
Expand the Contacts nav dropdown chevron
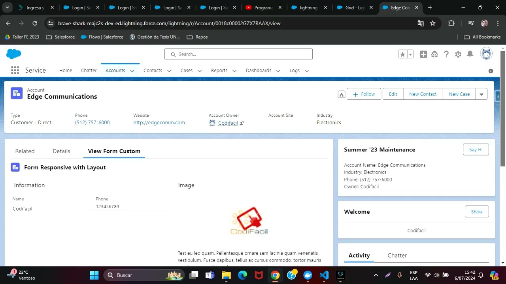pyautogui.click(x=169, y=71)
